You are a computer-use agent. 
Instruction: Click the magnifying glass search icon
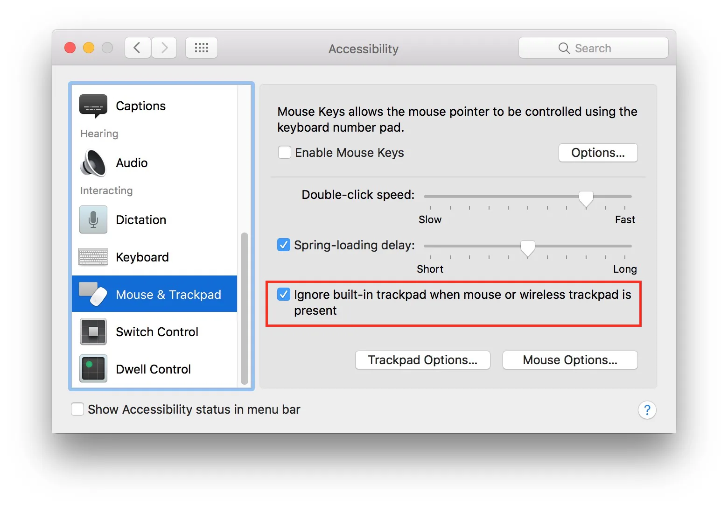pos(564,48)
